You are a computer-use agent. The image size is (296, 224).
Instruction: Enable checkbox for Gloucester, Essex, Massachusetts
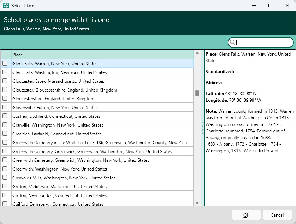click(x=5, y=81)
